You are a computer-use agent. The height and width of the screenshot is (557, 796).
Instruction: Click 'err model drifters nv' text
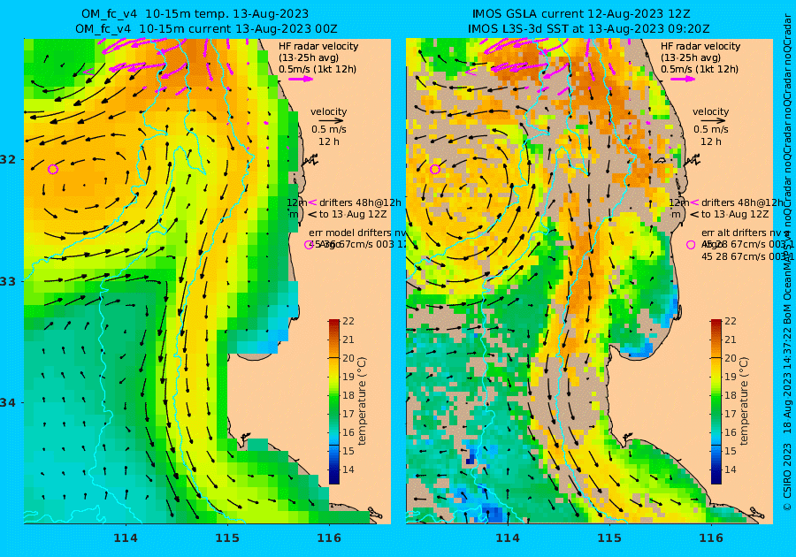coord(357,233)
